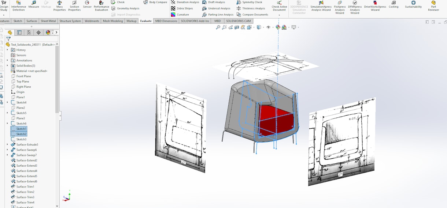This screenshot has height=208, width=447.
Task: Expand the Annotations node
Action: pyautogui.click(x=7, y=60)
